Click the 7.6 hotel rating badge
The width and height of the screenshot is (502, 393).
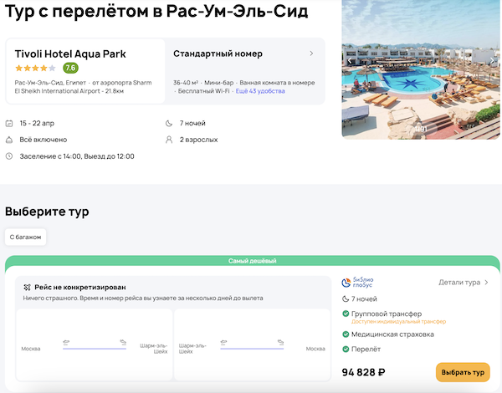(x=70, y=69)
